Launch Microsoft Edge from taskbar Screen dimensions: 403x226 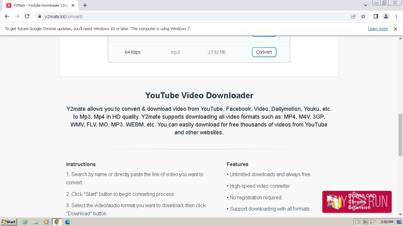point(68,222)
